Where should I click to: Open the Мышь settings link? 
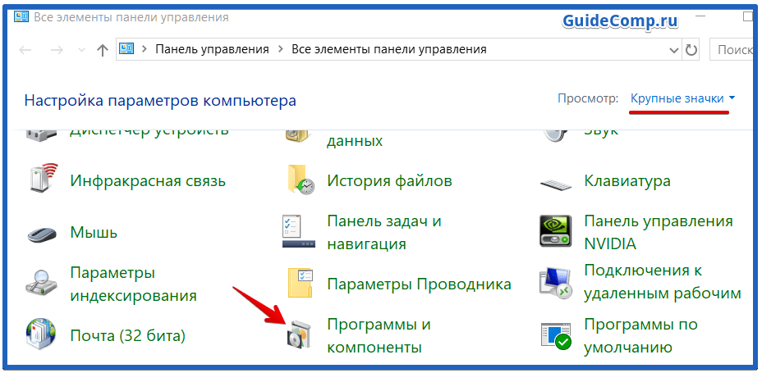(x=94, y=232)
